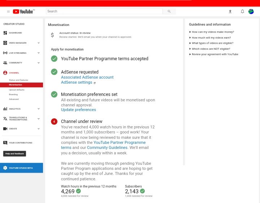Open Status and features submenu item
This screenshot has width=260, height=203.
coord(18,80)
